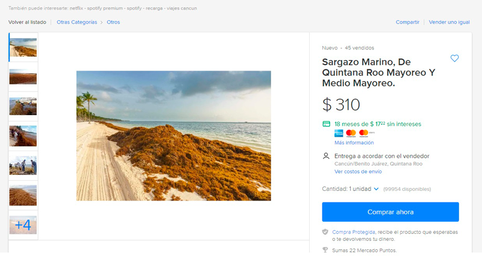Click Vender uno igual link

[449, 22]
